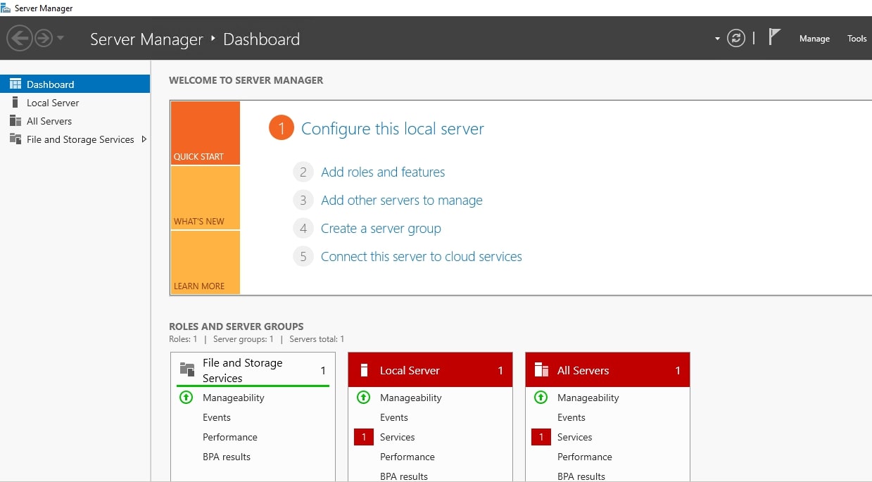Click server count 1 on Local Server tile
Screen dimensions: 872x482
tap(500, 370)
